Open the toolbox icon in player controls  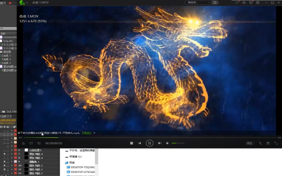268,143
